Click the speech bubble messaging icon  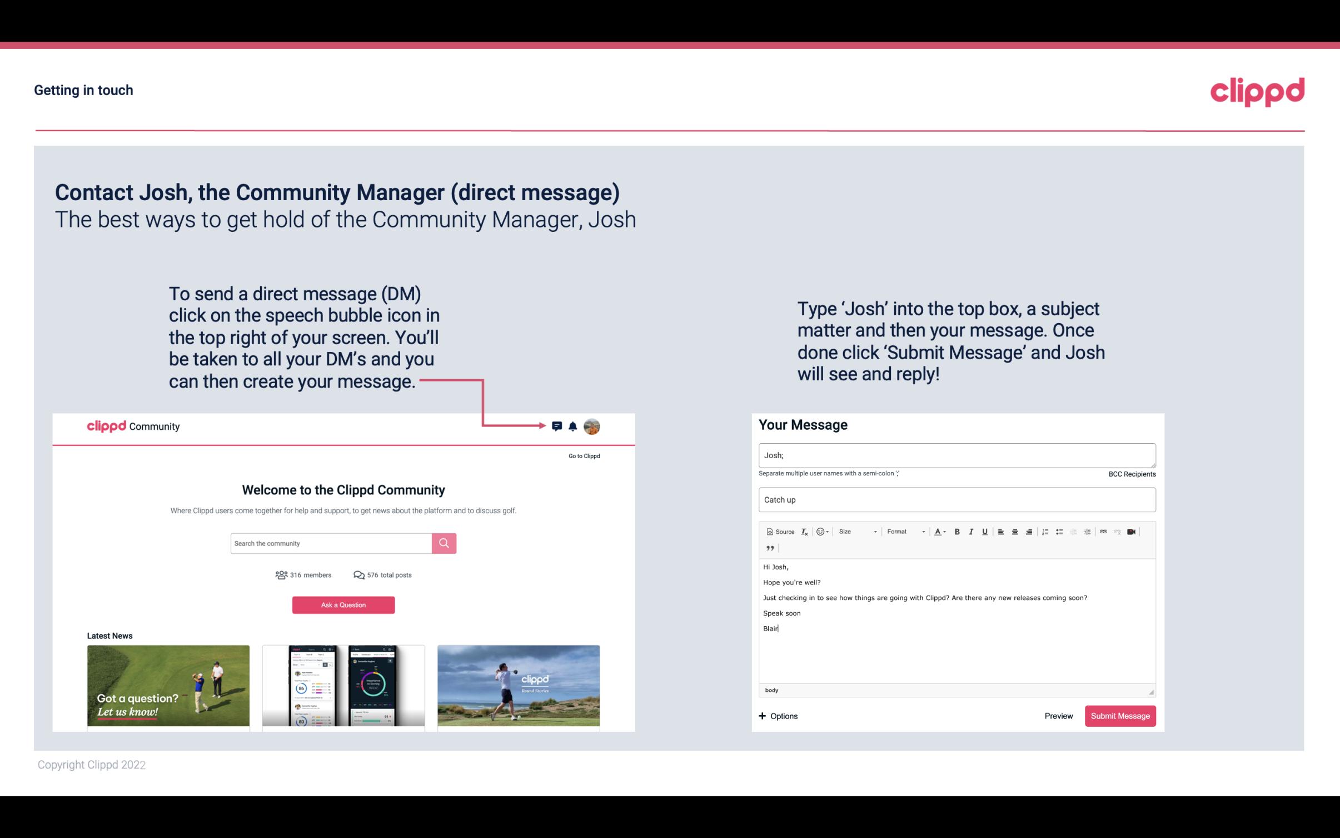[557, 426]
